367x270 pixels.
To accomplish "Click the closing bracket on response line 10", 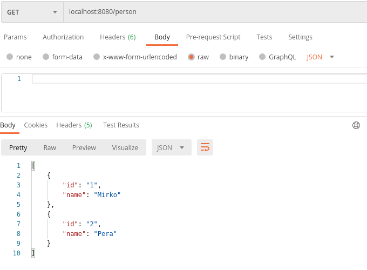I will pos(33,253).
